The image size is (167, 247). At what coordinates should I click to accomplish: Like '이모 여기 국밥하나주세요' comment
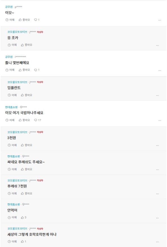point(24,120)
